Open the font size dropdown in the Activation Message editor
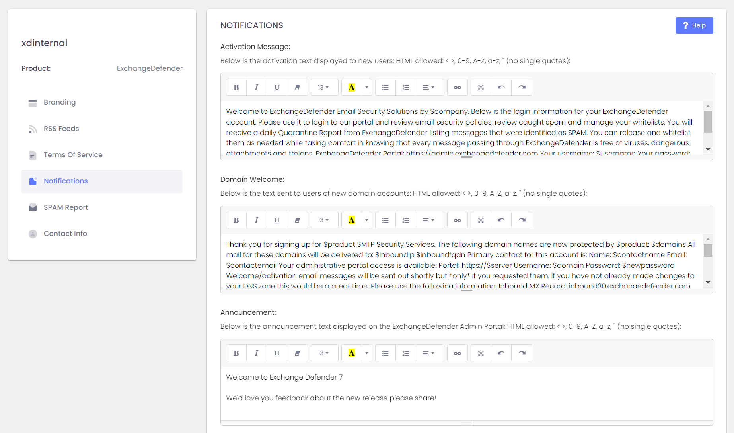Viewport: 734px width, 433px height. [x=324, y=87]
